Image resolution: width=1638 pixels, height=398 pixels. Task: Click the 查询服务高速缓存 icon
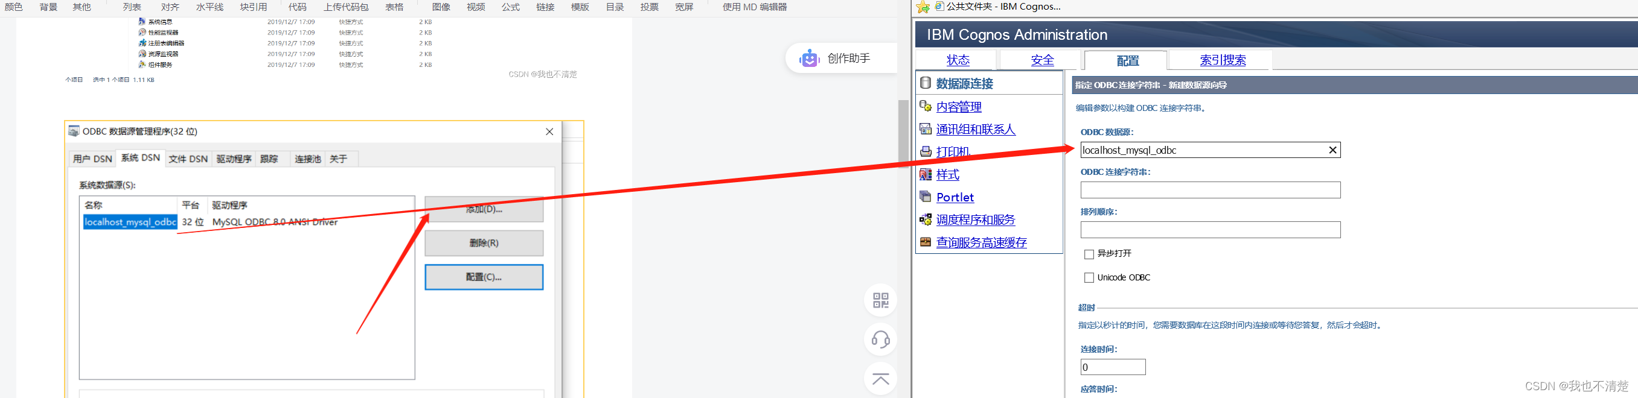click(926, 242)
